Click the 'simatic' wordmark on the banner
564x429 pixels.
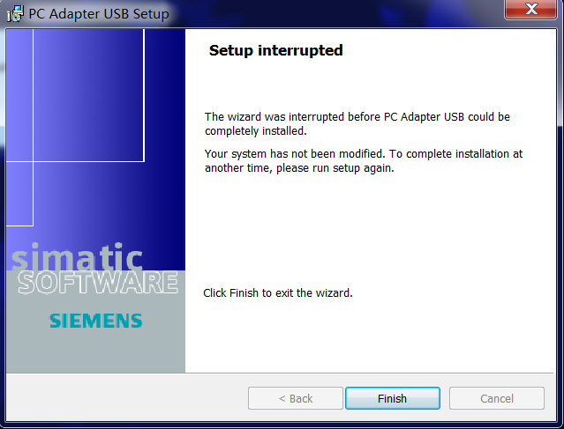(x=77, y=256)
